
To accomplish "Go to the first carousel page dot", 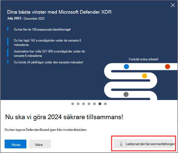I will (73, 104).
